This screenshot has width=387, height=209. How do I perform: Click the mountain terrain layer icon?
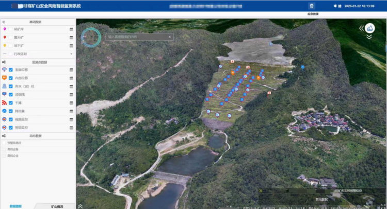[369, 28]
